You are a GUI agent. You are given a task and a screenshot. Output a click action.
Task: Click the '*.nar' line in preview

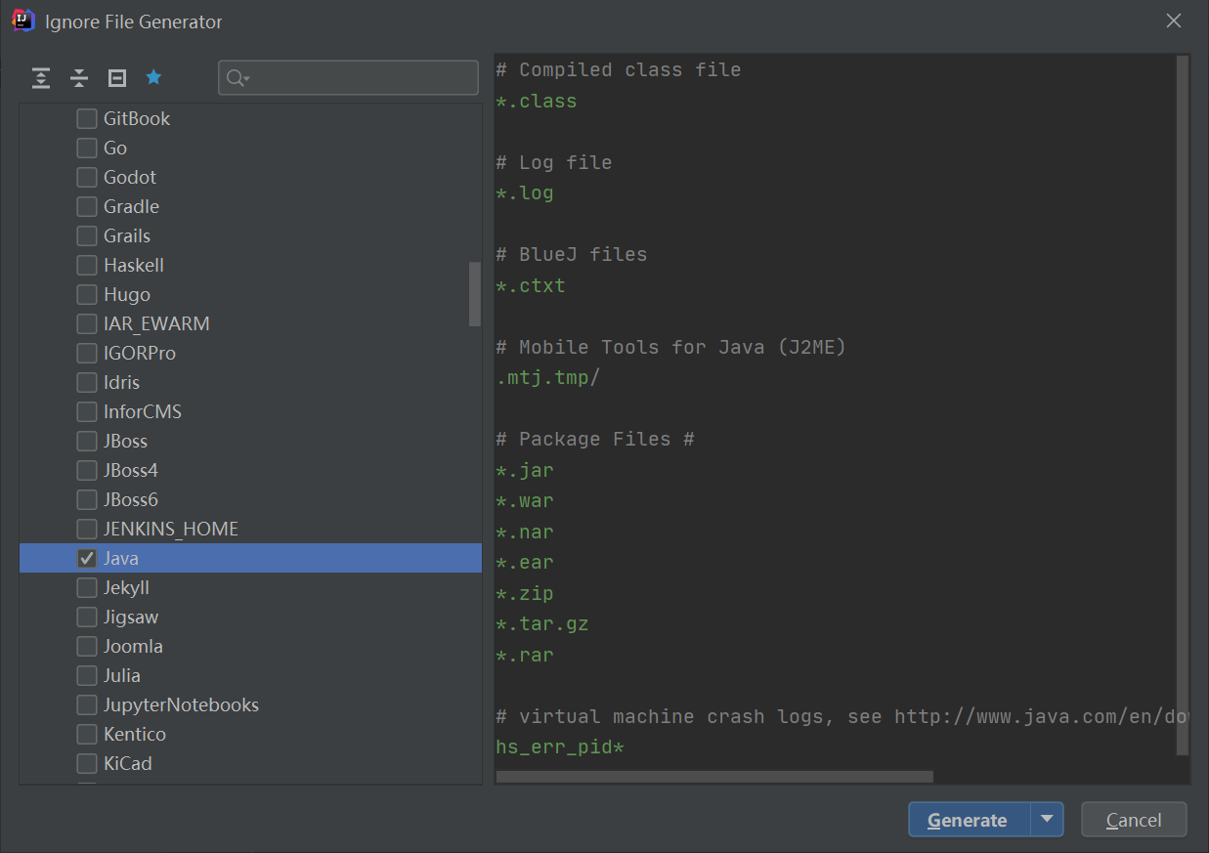click(x=525, y=532)
